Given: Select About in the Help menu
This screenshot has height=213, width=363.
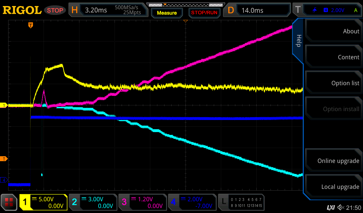Looking at the screenshot, I should (333, 31).
